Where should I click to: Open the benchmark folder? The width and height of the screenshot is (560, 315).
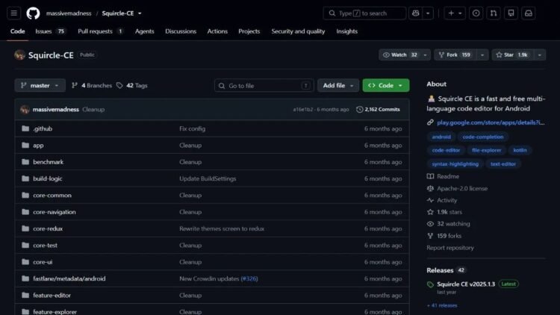tap(49, 162)
